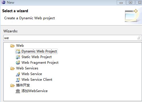Maximize the New wizard dialog
The width and height of the screenshot is (142, 102).
tap(130, 2)
